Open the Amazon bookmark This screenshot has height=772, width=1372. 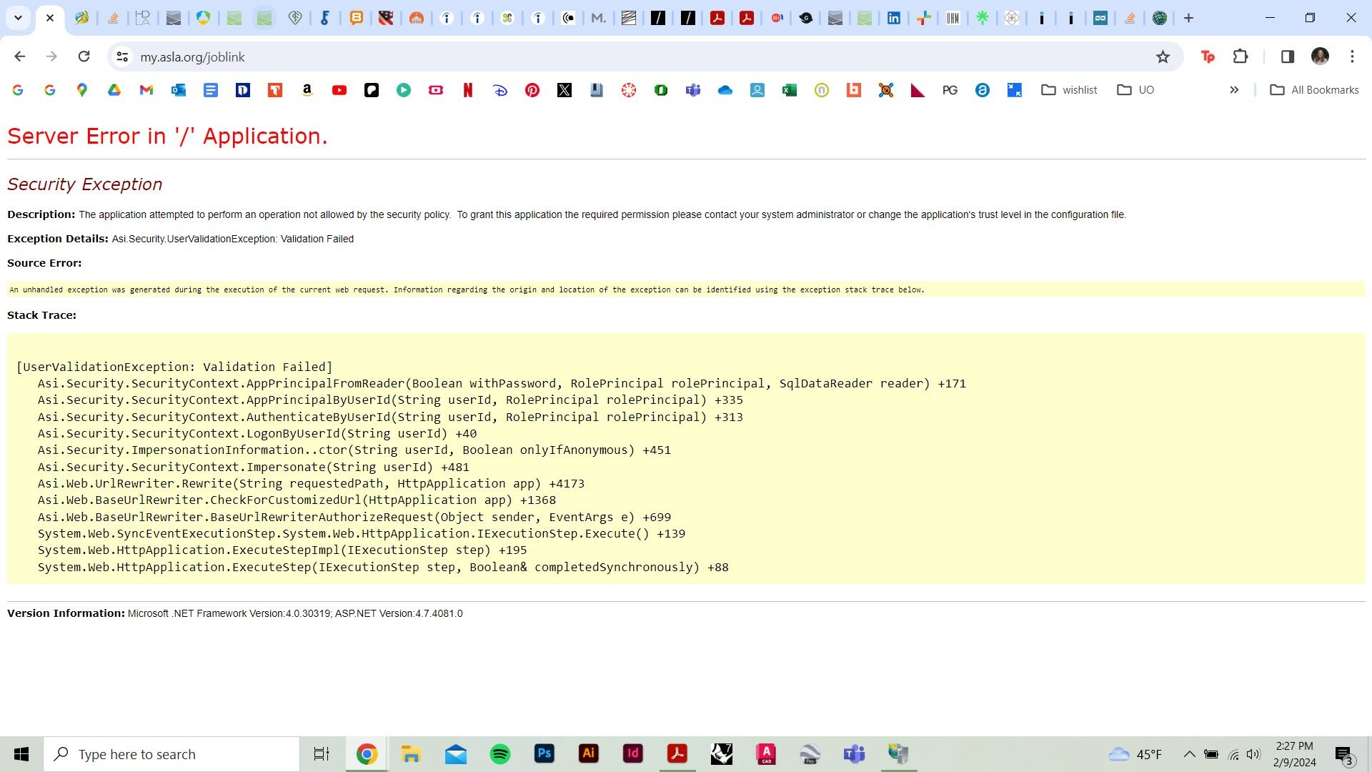307,90
